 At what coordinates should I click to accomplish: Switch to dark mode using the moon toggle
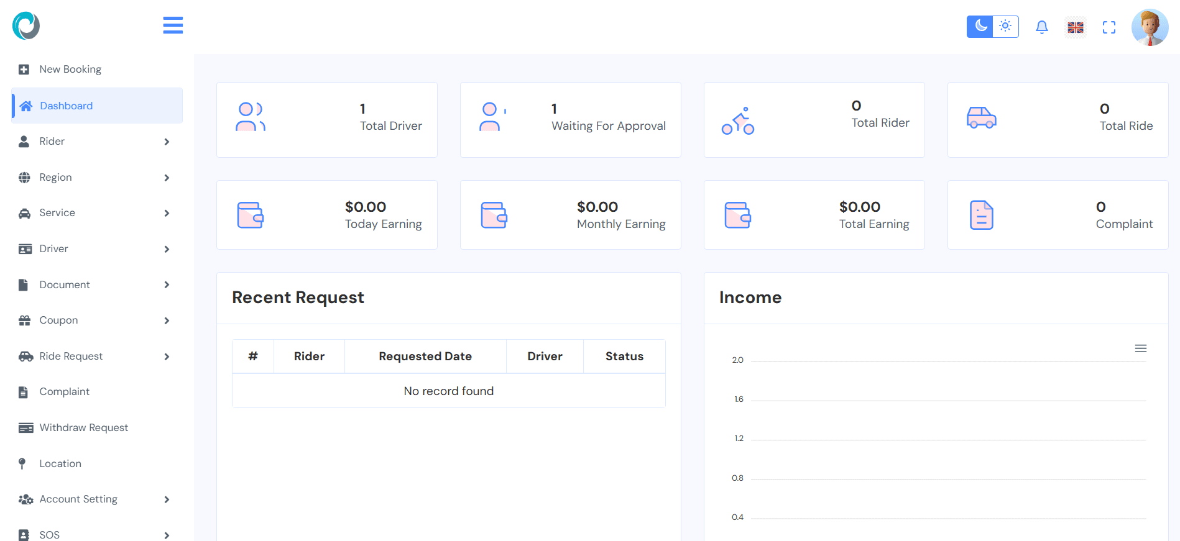[980, 27]
